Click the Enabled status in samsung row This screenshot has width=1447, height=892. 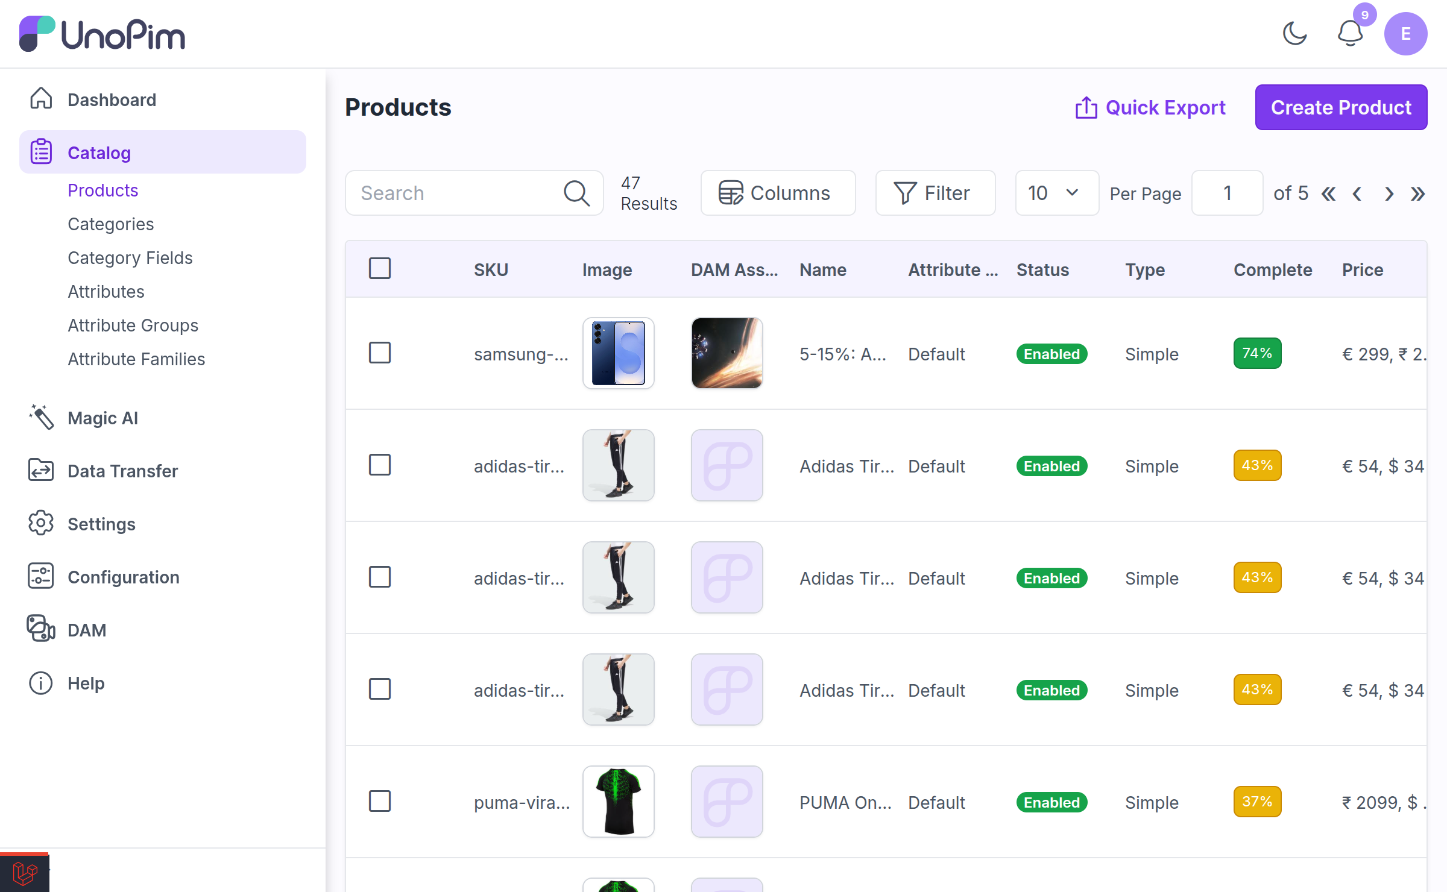(1051, 354)
